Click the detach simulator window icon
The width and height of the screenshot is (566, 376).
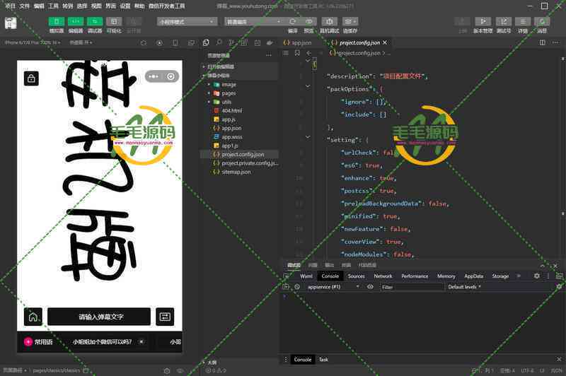(x=191, y=43)
